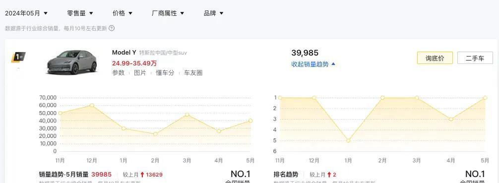Open the 2024年05月 date dropdown
This screenshot has width=499, height=183.
tap(26, 13)
